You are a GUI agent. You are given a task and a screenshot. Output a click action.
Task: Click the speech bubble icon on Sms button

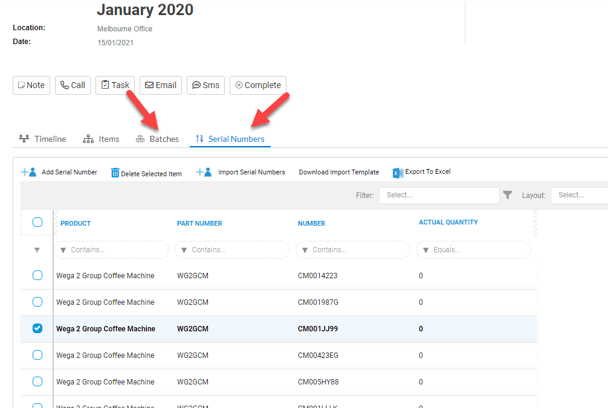pos(196,84)
